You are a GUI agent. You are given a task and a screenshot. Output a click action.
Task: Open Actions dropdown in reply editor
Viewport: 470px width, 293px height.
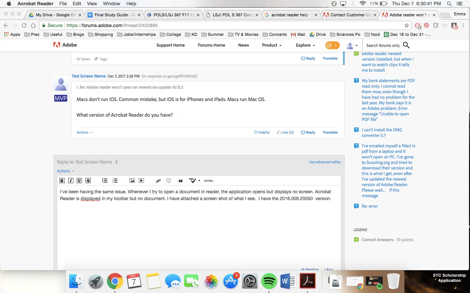tap(65, 171)
